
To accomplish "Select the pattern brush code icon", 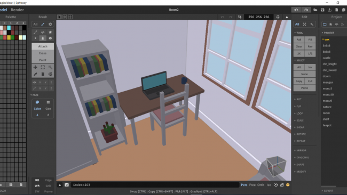I will [x=43, y=32].
